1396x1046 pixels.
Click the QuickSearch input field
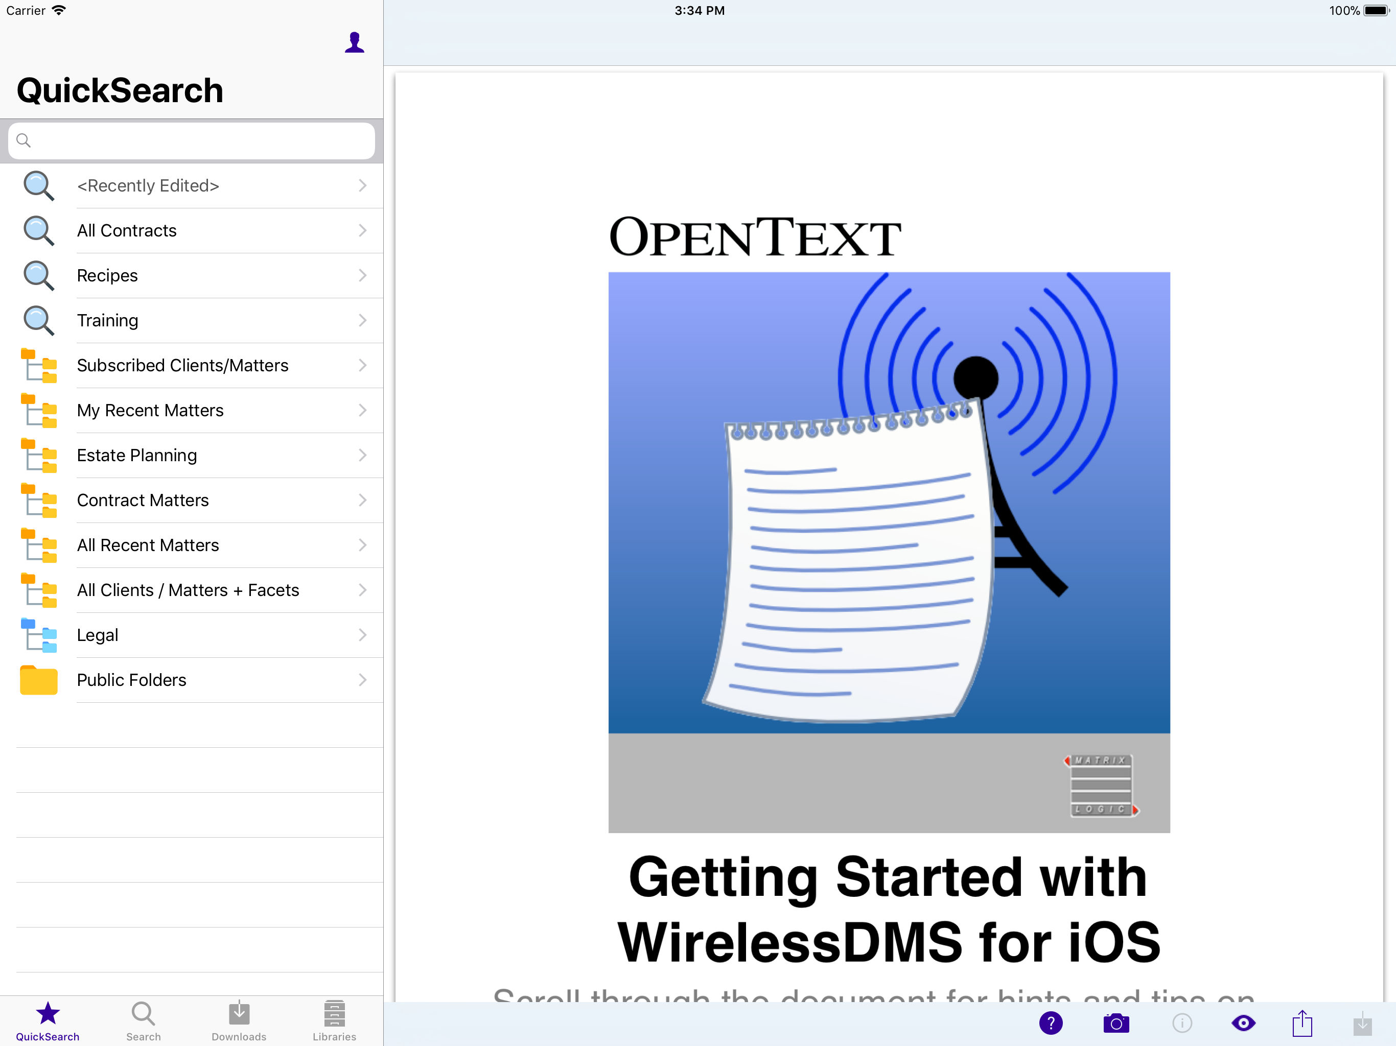pos(191,140)
